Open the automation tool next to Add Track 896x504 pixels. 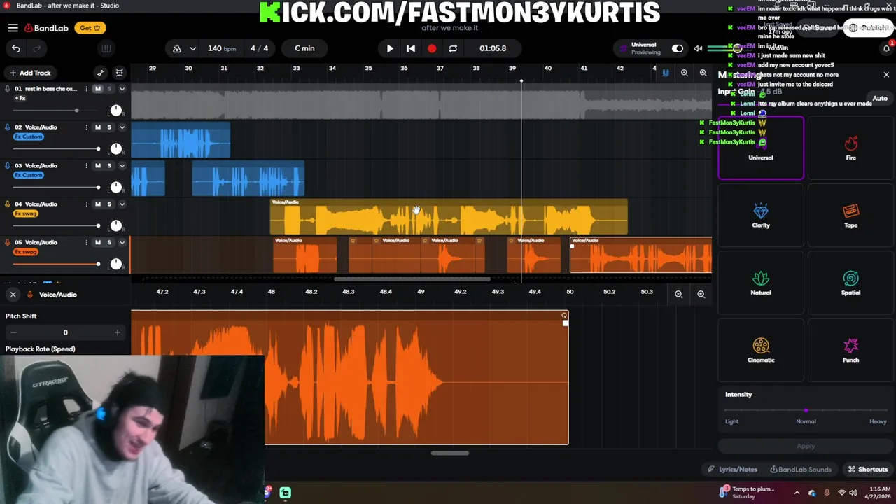101,73
